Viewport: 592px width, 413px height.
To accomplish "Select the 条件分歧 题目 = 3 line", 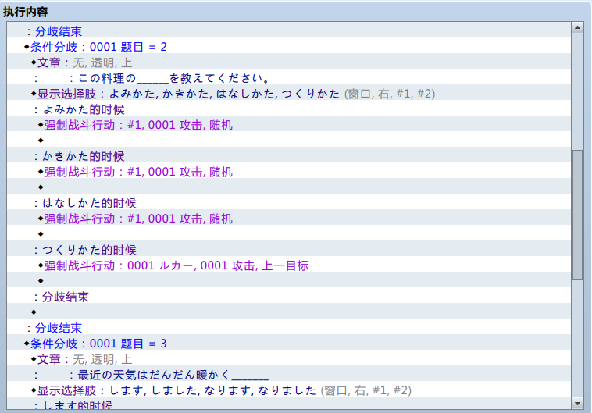I will click(289, 344).
